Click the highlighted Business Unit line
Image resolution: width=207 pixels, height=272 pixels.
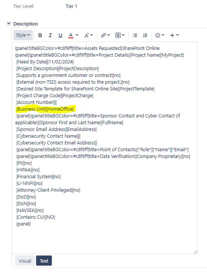pyautogui.click(x=45, y=109)
